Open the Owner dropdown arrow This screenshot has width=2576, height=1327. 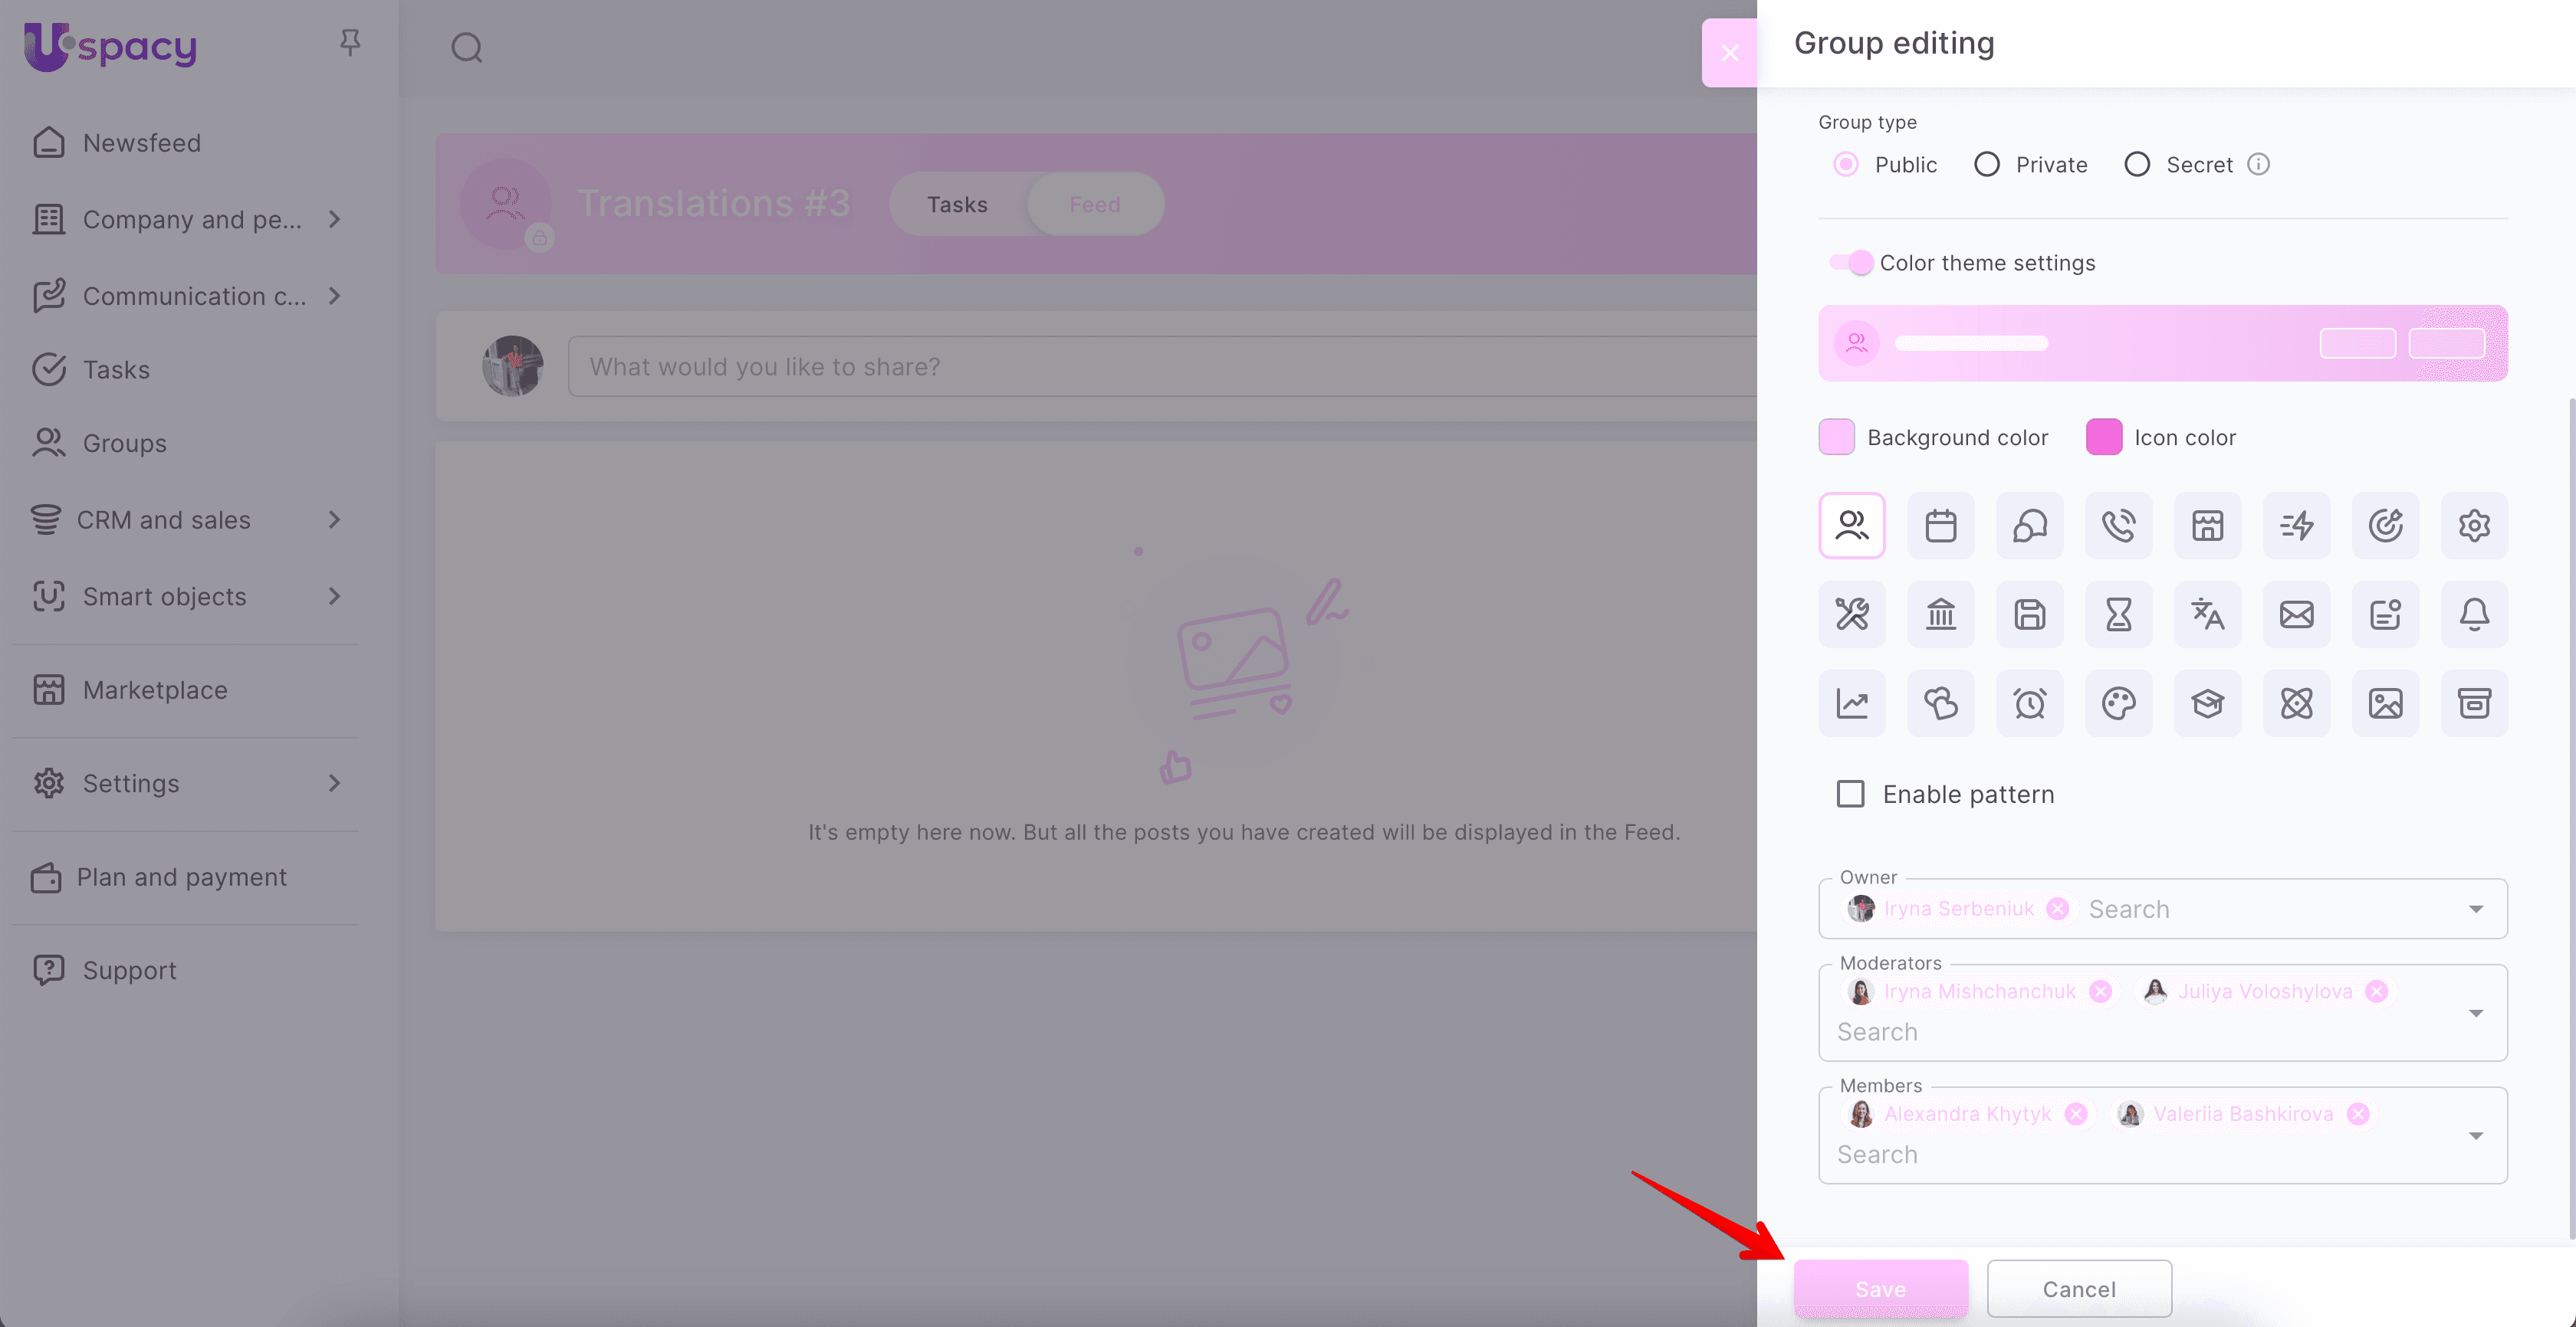click(2475, 909)
